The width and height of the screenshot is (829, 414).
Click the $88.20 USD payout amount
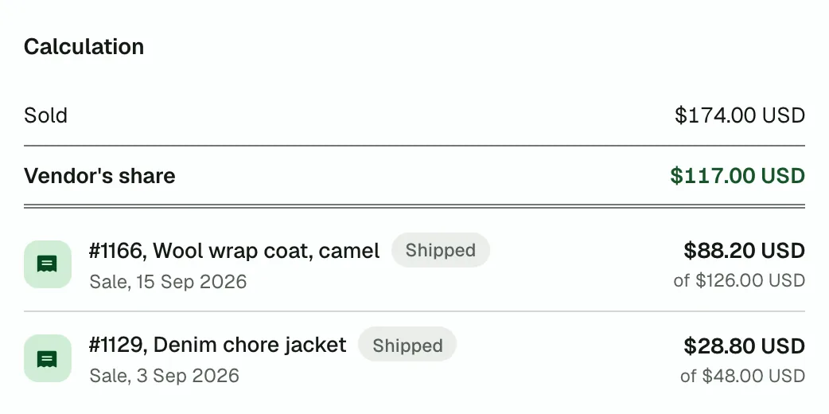[x=745, y=251]
